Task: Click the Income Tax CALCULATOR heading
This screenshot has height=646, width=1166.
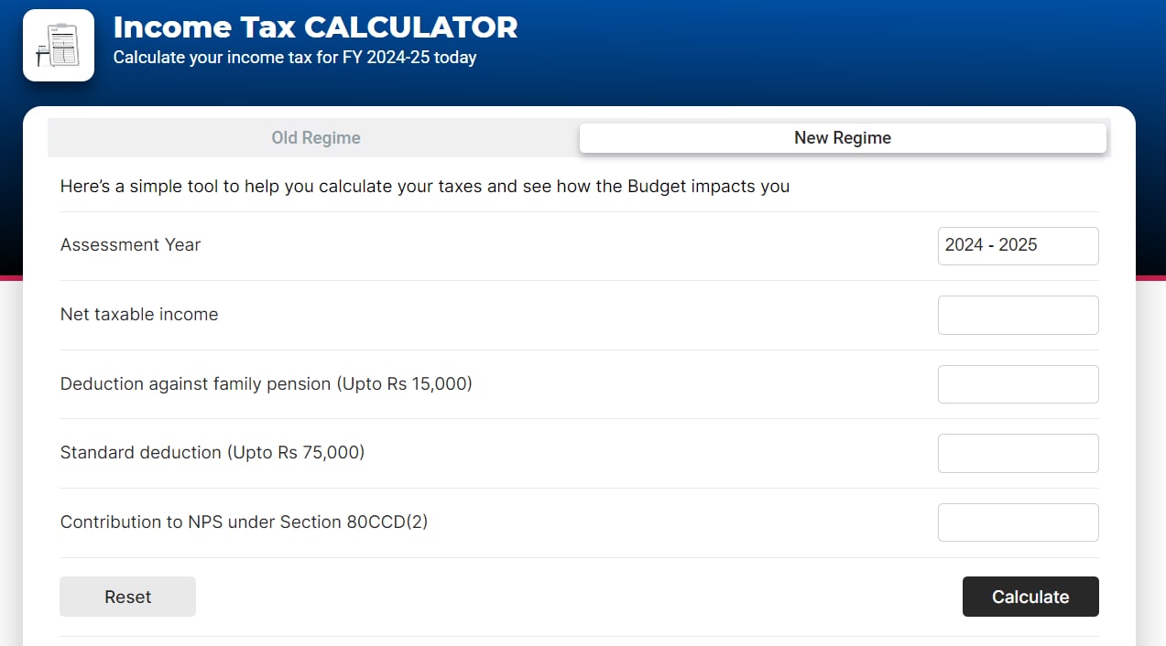Action: coord(315,27)
